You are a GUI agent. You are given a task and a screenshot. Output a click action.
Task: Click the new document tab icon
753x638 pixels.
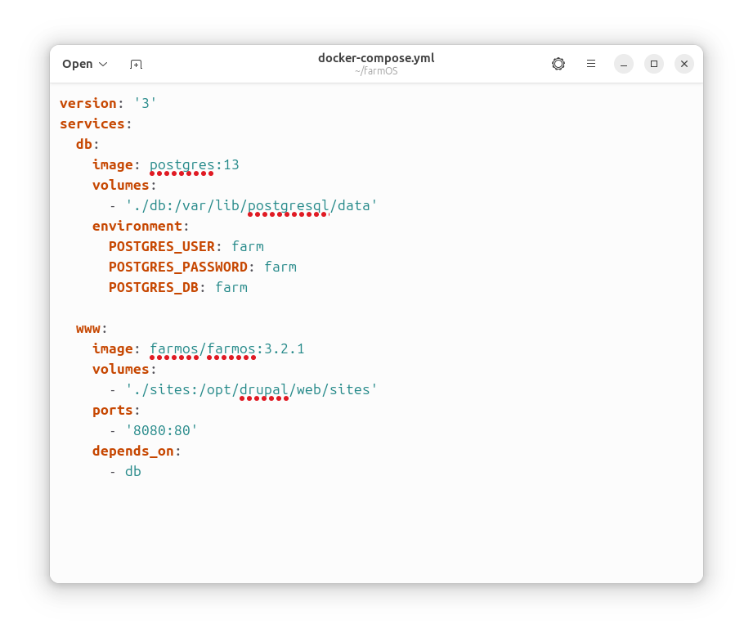click(136, 64)
